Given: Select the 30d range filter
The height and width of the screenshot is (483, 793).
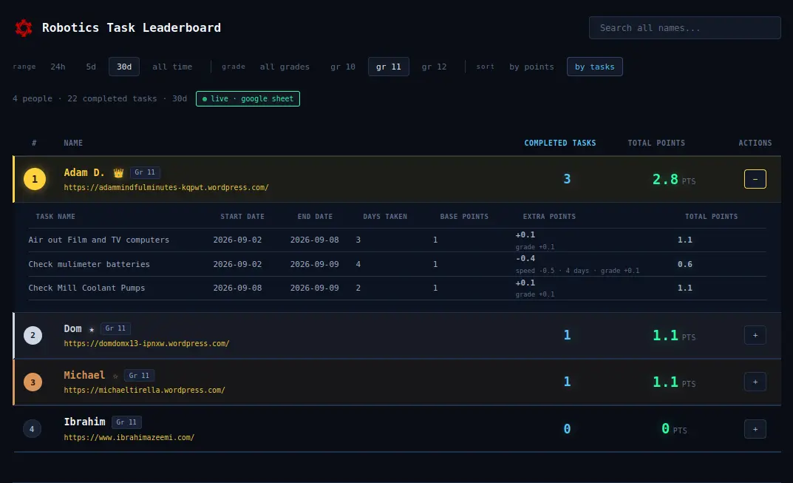Looking at the screenshot, I should [124, 67].
